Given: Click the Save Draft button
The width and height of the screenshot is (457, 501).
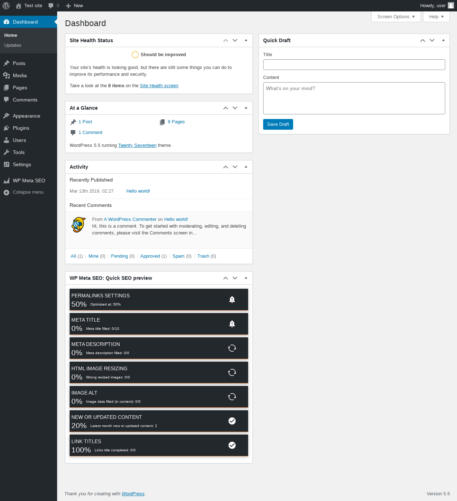Looking at the screenshot, I should (x=278, y=124).
